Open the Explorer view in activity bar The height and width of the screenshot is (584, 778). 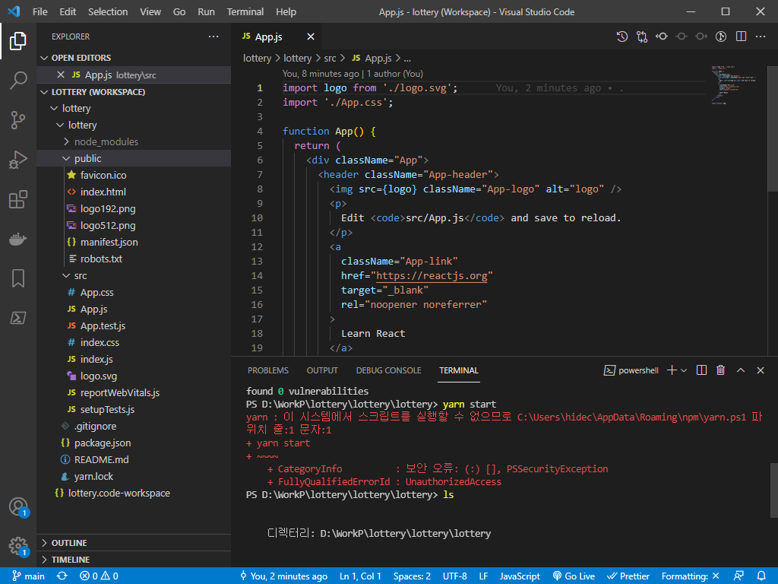coord(18,41)
